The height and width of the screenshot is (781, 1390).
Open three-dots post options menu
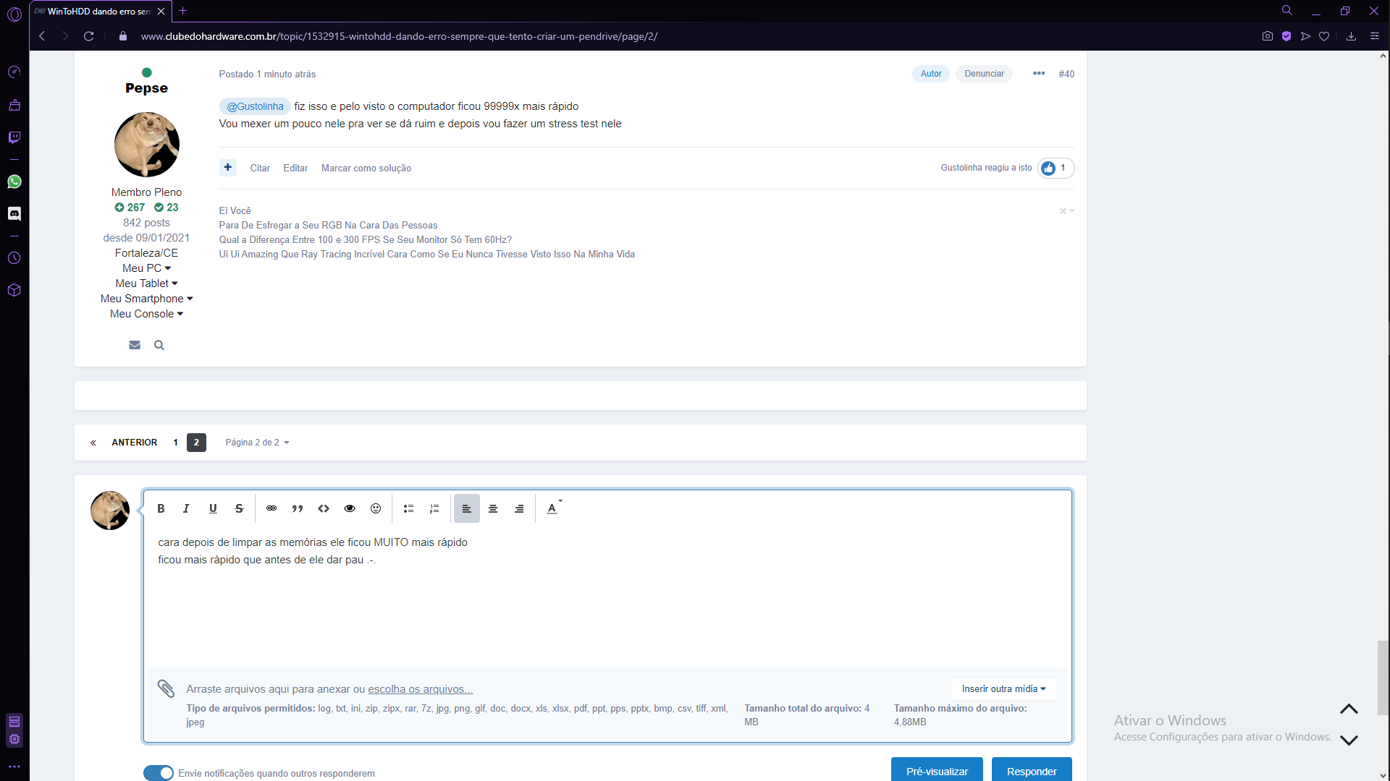1039,73
